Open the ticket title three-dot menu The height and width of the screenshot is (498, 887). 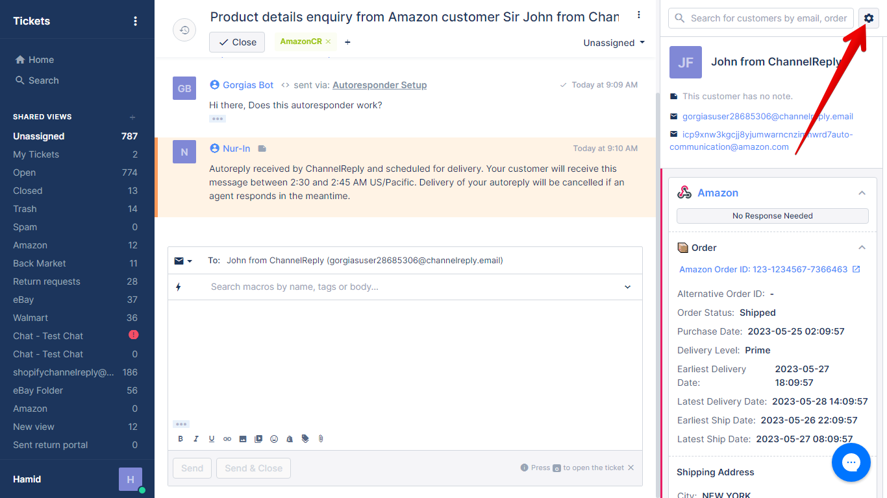pos(639,15)
